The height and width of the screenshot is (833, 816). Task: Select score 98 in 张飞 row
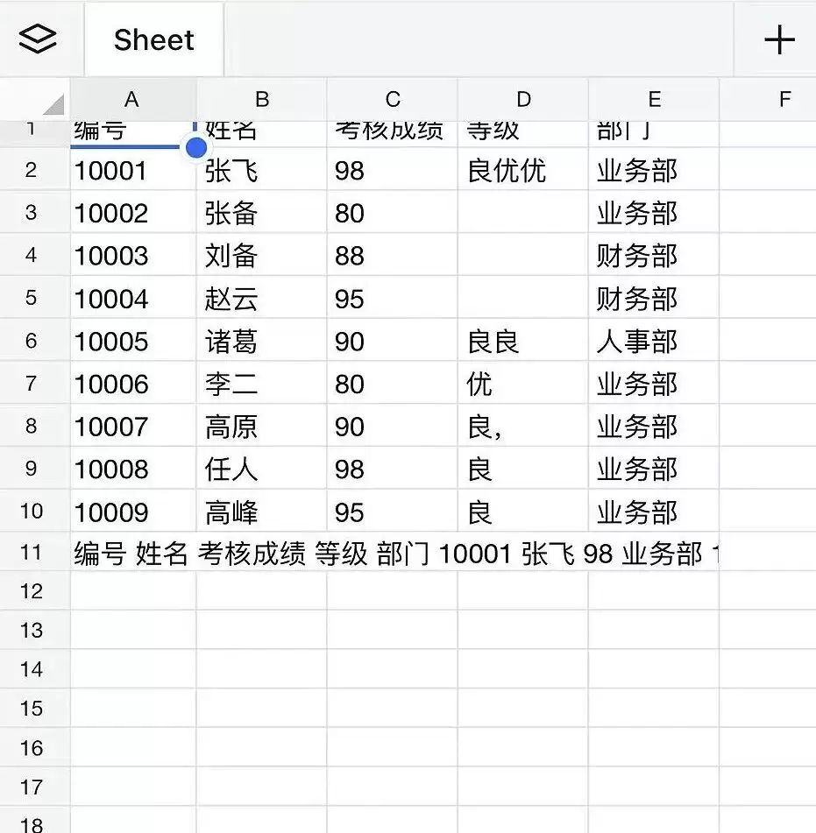[x=393, y=170]
